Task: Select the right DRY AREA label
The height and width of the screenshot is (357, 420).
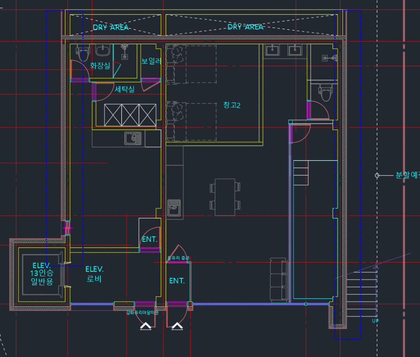Action: tap(245, 27)
